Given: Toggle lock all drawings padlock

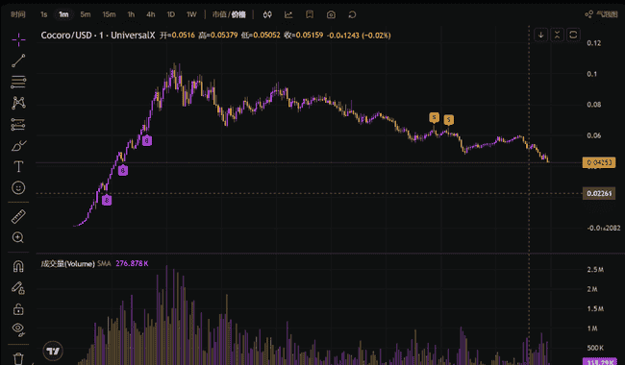Looking at the screenshot, I should coord(18,309).
